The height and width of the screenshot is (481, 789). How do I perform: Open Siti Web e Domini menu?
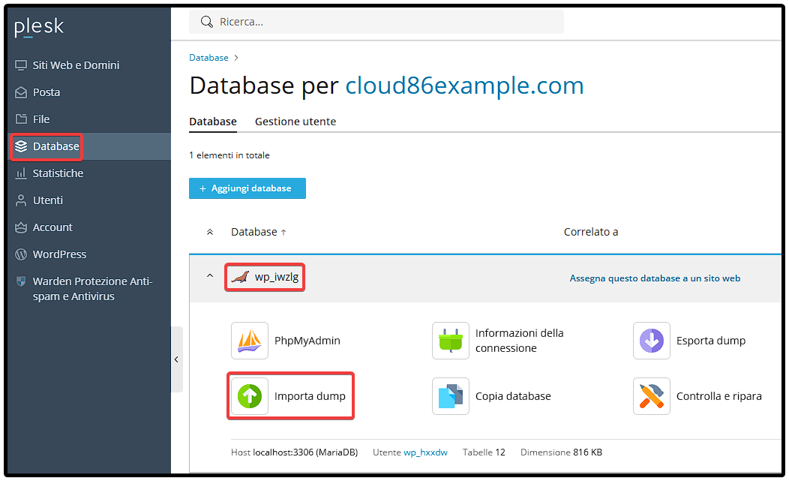pos(76,65)
